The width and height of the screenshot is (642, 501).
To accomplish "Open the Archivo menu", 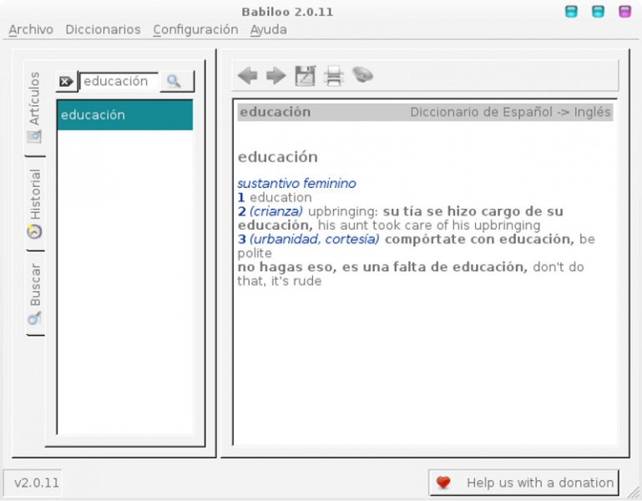I will (31, 29).
